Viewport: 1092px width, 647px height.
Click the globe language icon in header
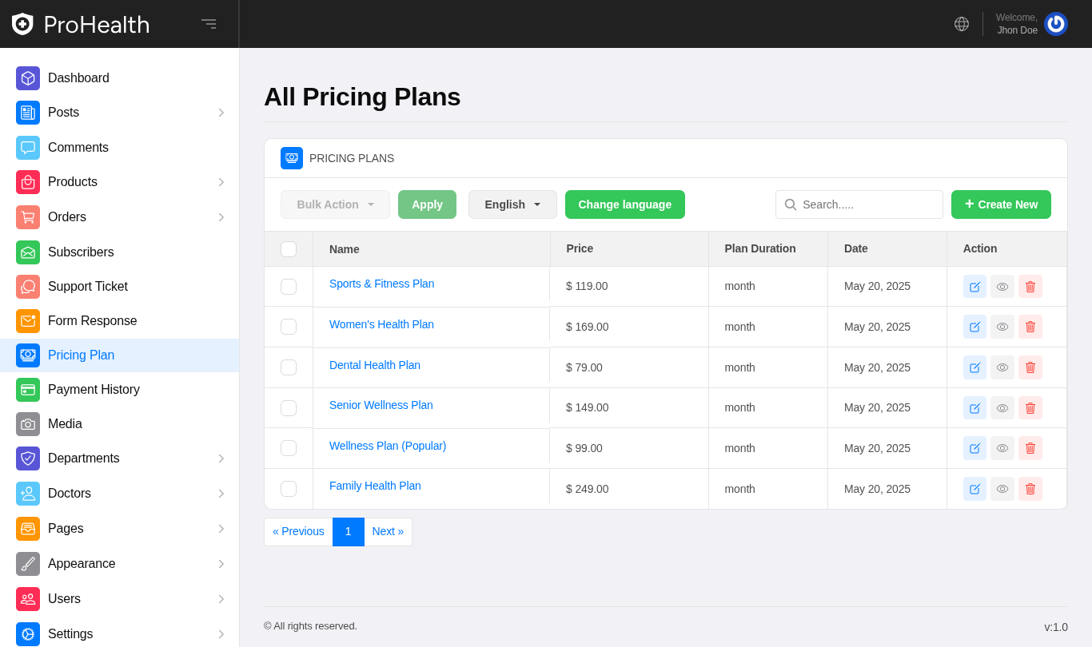coord(962,24)
